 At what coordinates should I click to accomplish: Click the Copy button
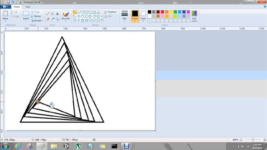coord(15,16)
